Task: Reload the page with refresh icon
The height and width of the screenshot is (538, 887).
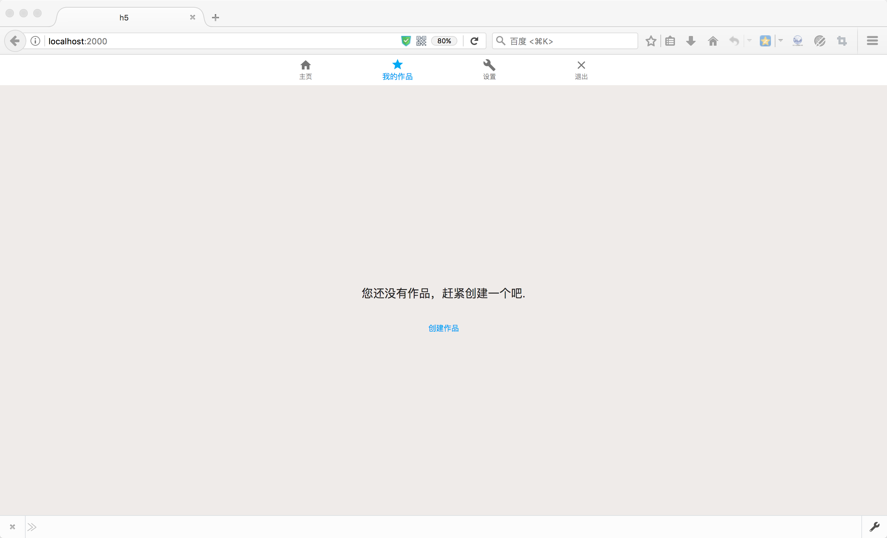Action: click(474, 41)
